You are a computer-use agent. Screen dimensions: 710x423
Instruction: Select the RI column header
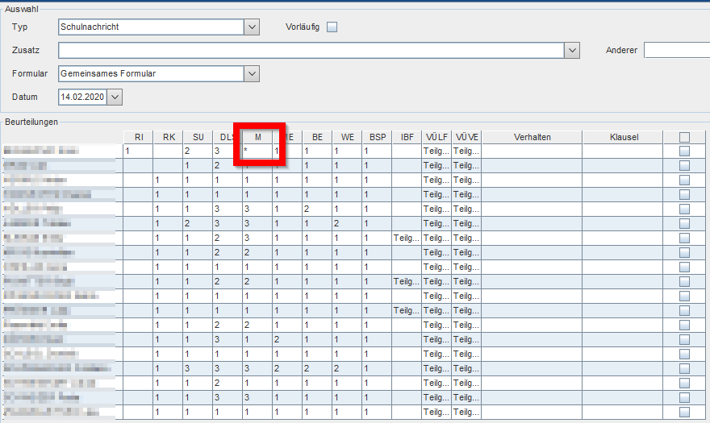[x=139, y=137]
